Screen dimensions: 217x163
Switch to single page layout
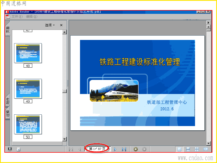(x=179, y=149)
